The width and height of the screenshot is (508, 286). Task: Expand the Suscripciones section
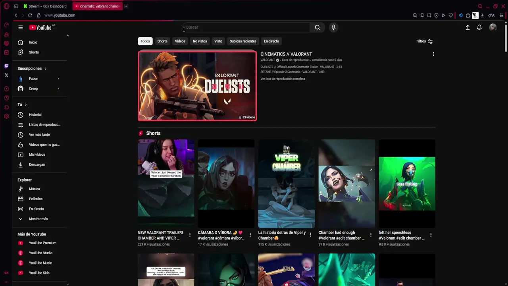point(32,69)
